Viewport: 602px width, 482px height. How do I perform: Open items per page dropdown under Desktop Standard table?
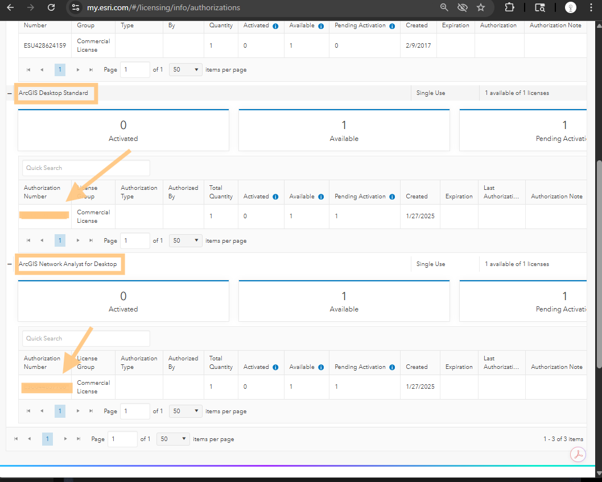pyautogui.click(x=185, y=240)
